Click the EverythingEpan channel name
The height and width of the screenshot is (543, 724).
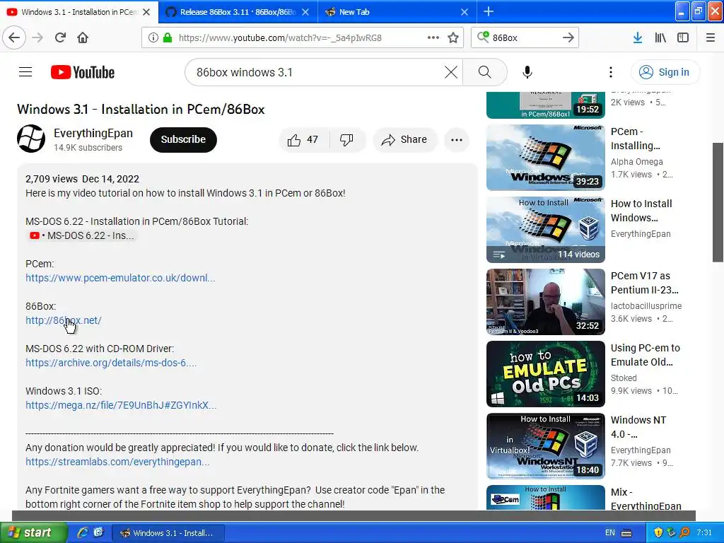click(93, 133)
